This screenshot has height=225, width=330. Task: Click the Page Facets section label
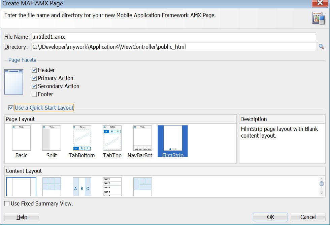pos(22,60)
